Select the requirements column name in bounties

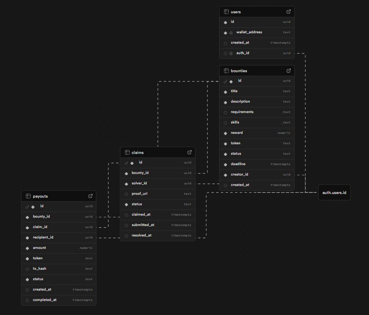click(242, 112)
